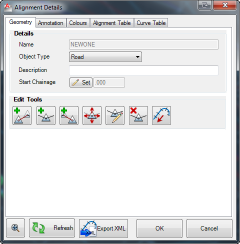The height and width of the screenshot is (244, 240).
Task: Cancel the Alignment Details dialog
Action: coord(209,228)
